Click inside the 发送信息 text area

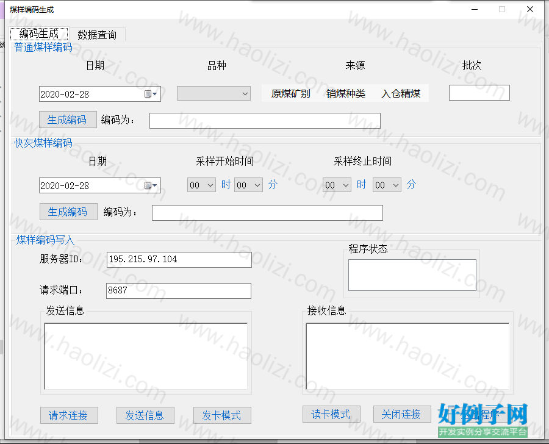(x=146, y=356)
